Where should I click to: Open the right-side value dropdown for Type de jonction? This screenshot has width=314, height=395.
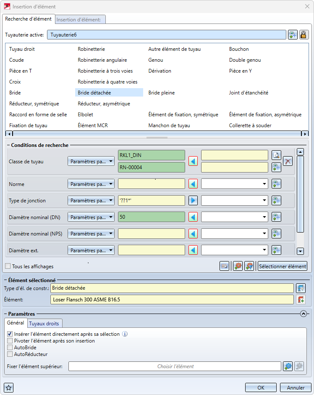pyautogui.click(x=235, y=201)
